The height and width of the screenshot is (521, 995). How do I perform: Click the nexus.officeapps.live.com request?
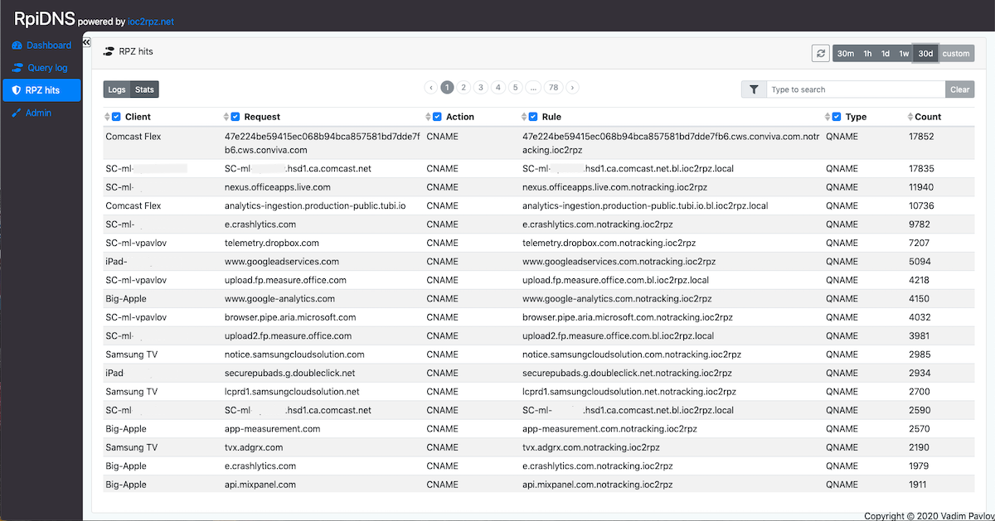click(x=277, y=187)
